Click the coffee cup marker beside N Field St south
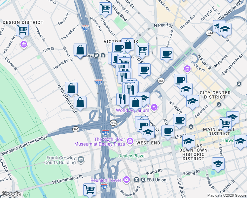The height and width of the screenshot is (198, 247). click(x=179, y=121)
